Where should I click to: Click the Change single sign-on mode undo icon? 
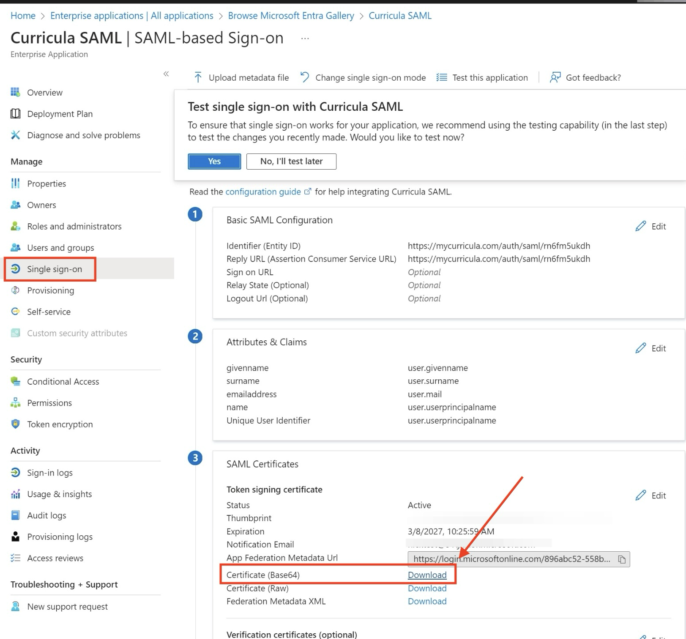pyautogui.click(x=304, y=78)
